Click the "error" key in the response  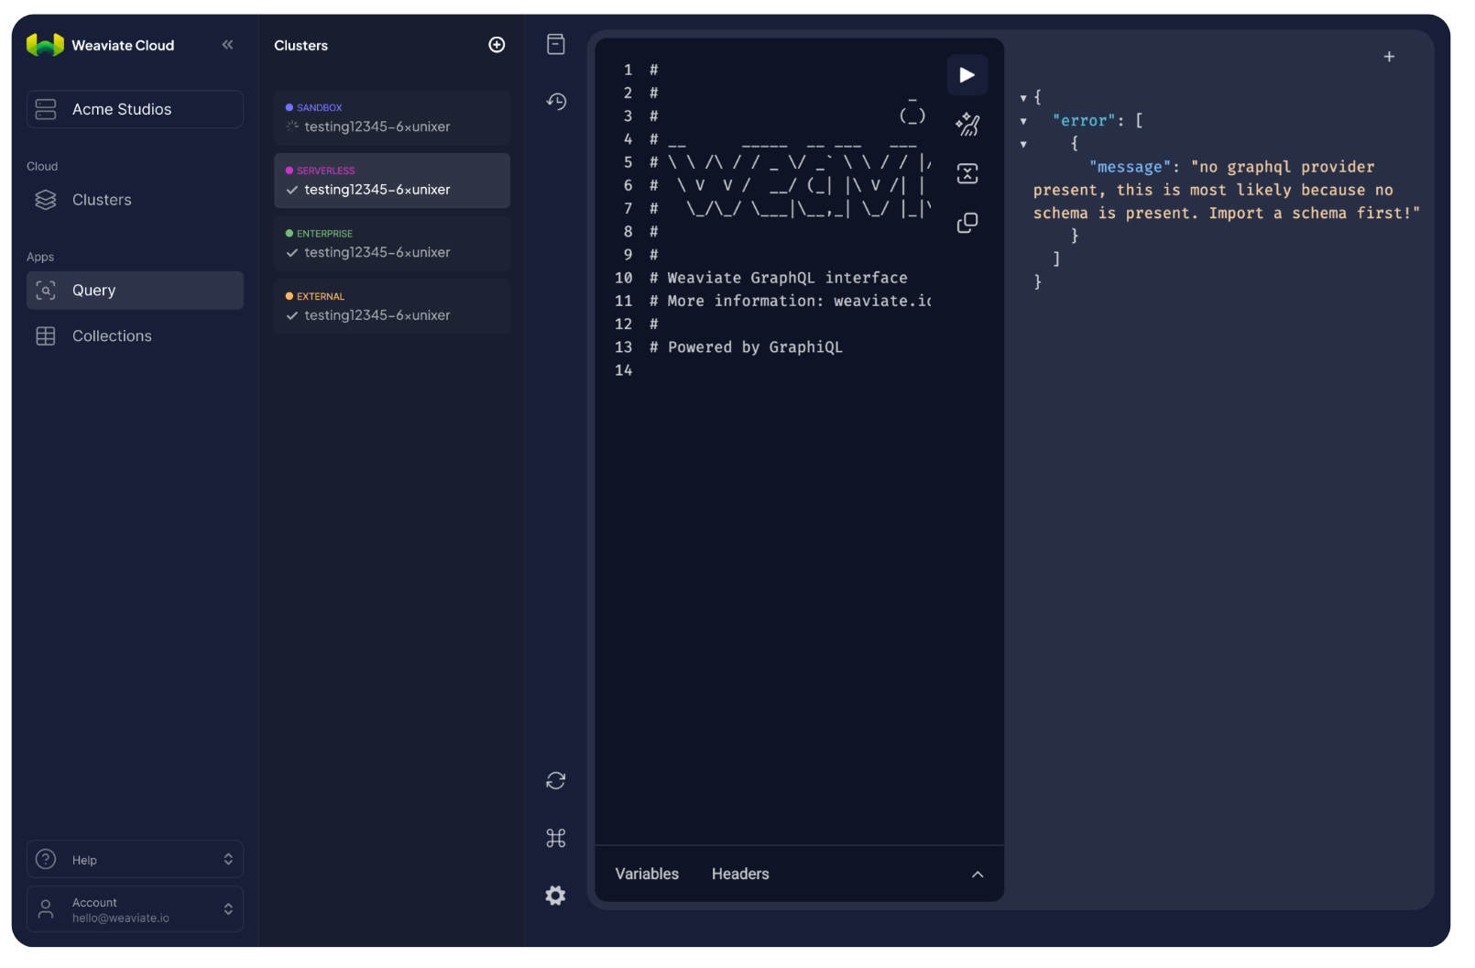tap(1084, 121)
